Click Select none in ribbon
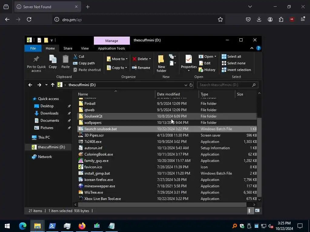 [234, 63]
